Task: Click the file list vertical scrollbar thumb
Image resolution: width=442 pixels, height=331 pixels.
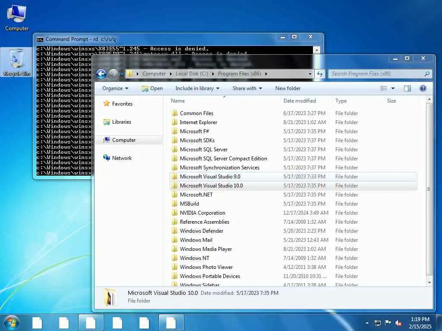Action: click(x=429, y=189)
